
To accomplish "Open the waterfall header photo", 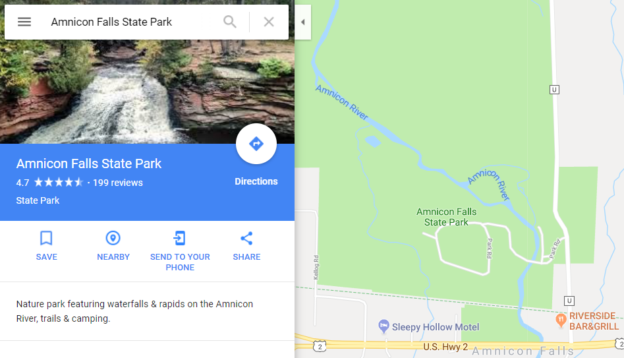I will click(147, 92).
